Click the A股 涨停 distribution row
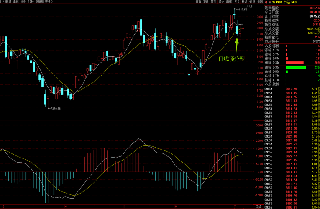 (292, 46)
